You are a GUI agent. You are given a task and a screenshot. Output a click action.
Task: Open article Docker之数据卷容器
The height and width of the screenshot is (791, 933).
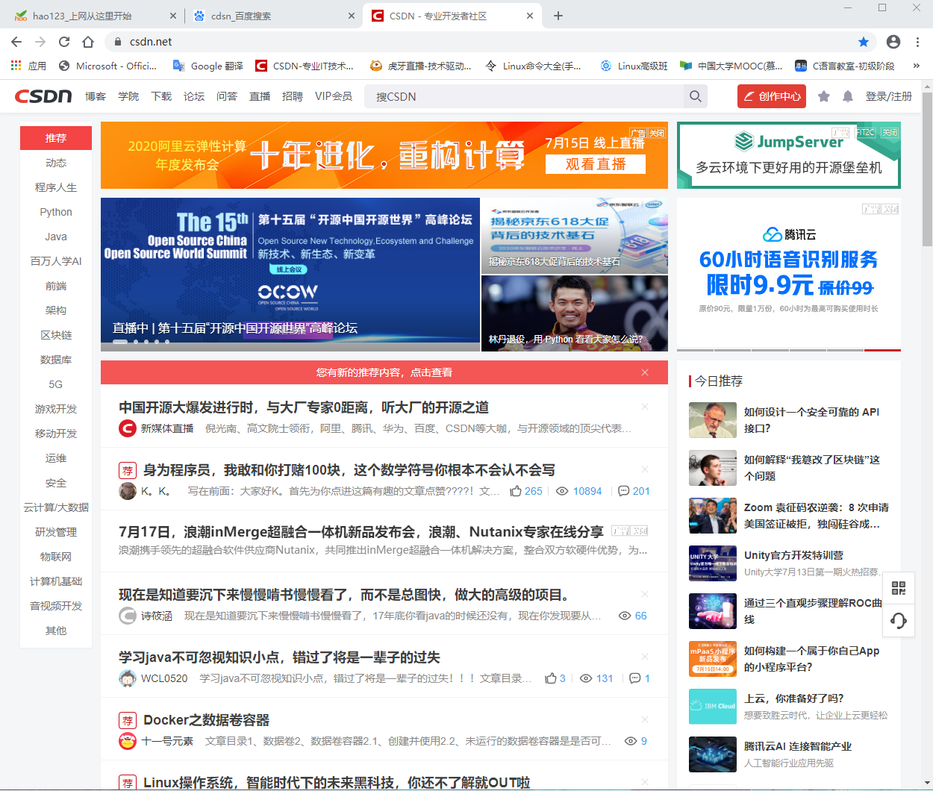206,720
